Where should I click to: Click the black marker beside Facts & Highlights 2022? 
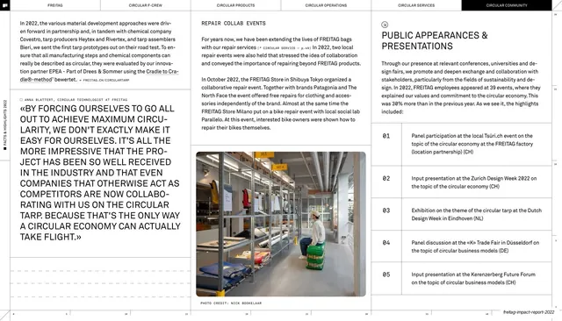[x=4, y=148]
